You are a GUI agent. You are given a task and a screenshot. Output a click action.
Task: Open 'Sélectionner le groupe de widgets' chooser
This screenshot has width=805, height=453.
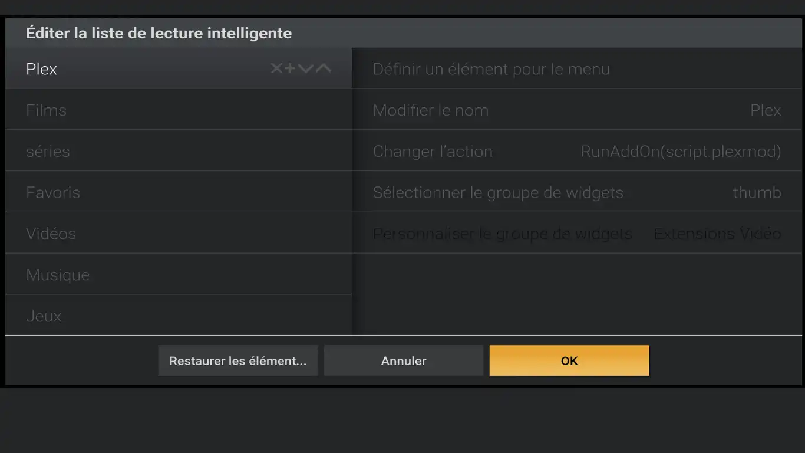tap(498, 193)
